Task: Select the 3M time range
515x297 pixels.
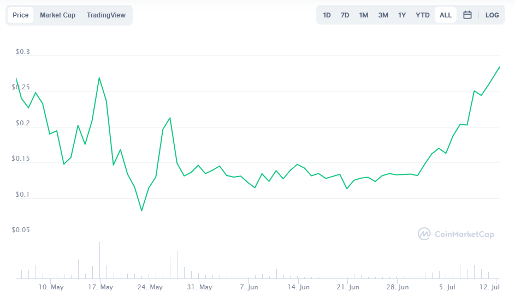Action: click(x=383, y=15)
